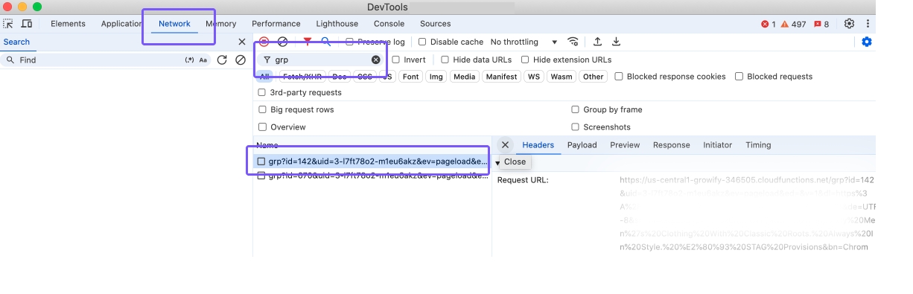Viewport: 913px width, 294px height.
Task: Export HAR file with download icon
Action: (616, 42)
